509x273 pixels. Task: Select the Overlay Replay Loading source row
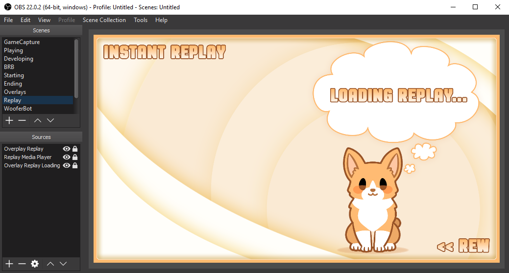pos(41,165)
